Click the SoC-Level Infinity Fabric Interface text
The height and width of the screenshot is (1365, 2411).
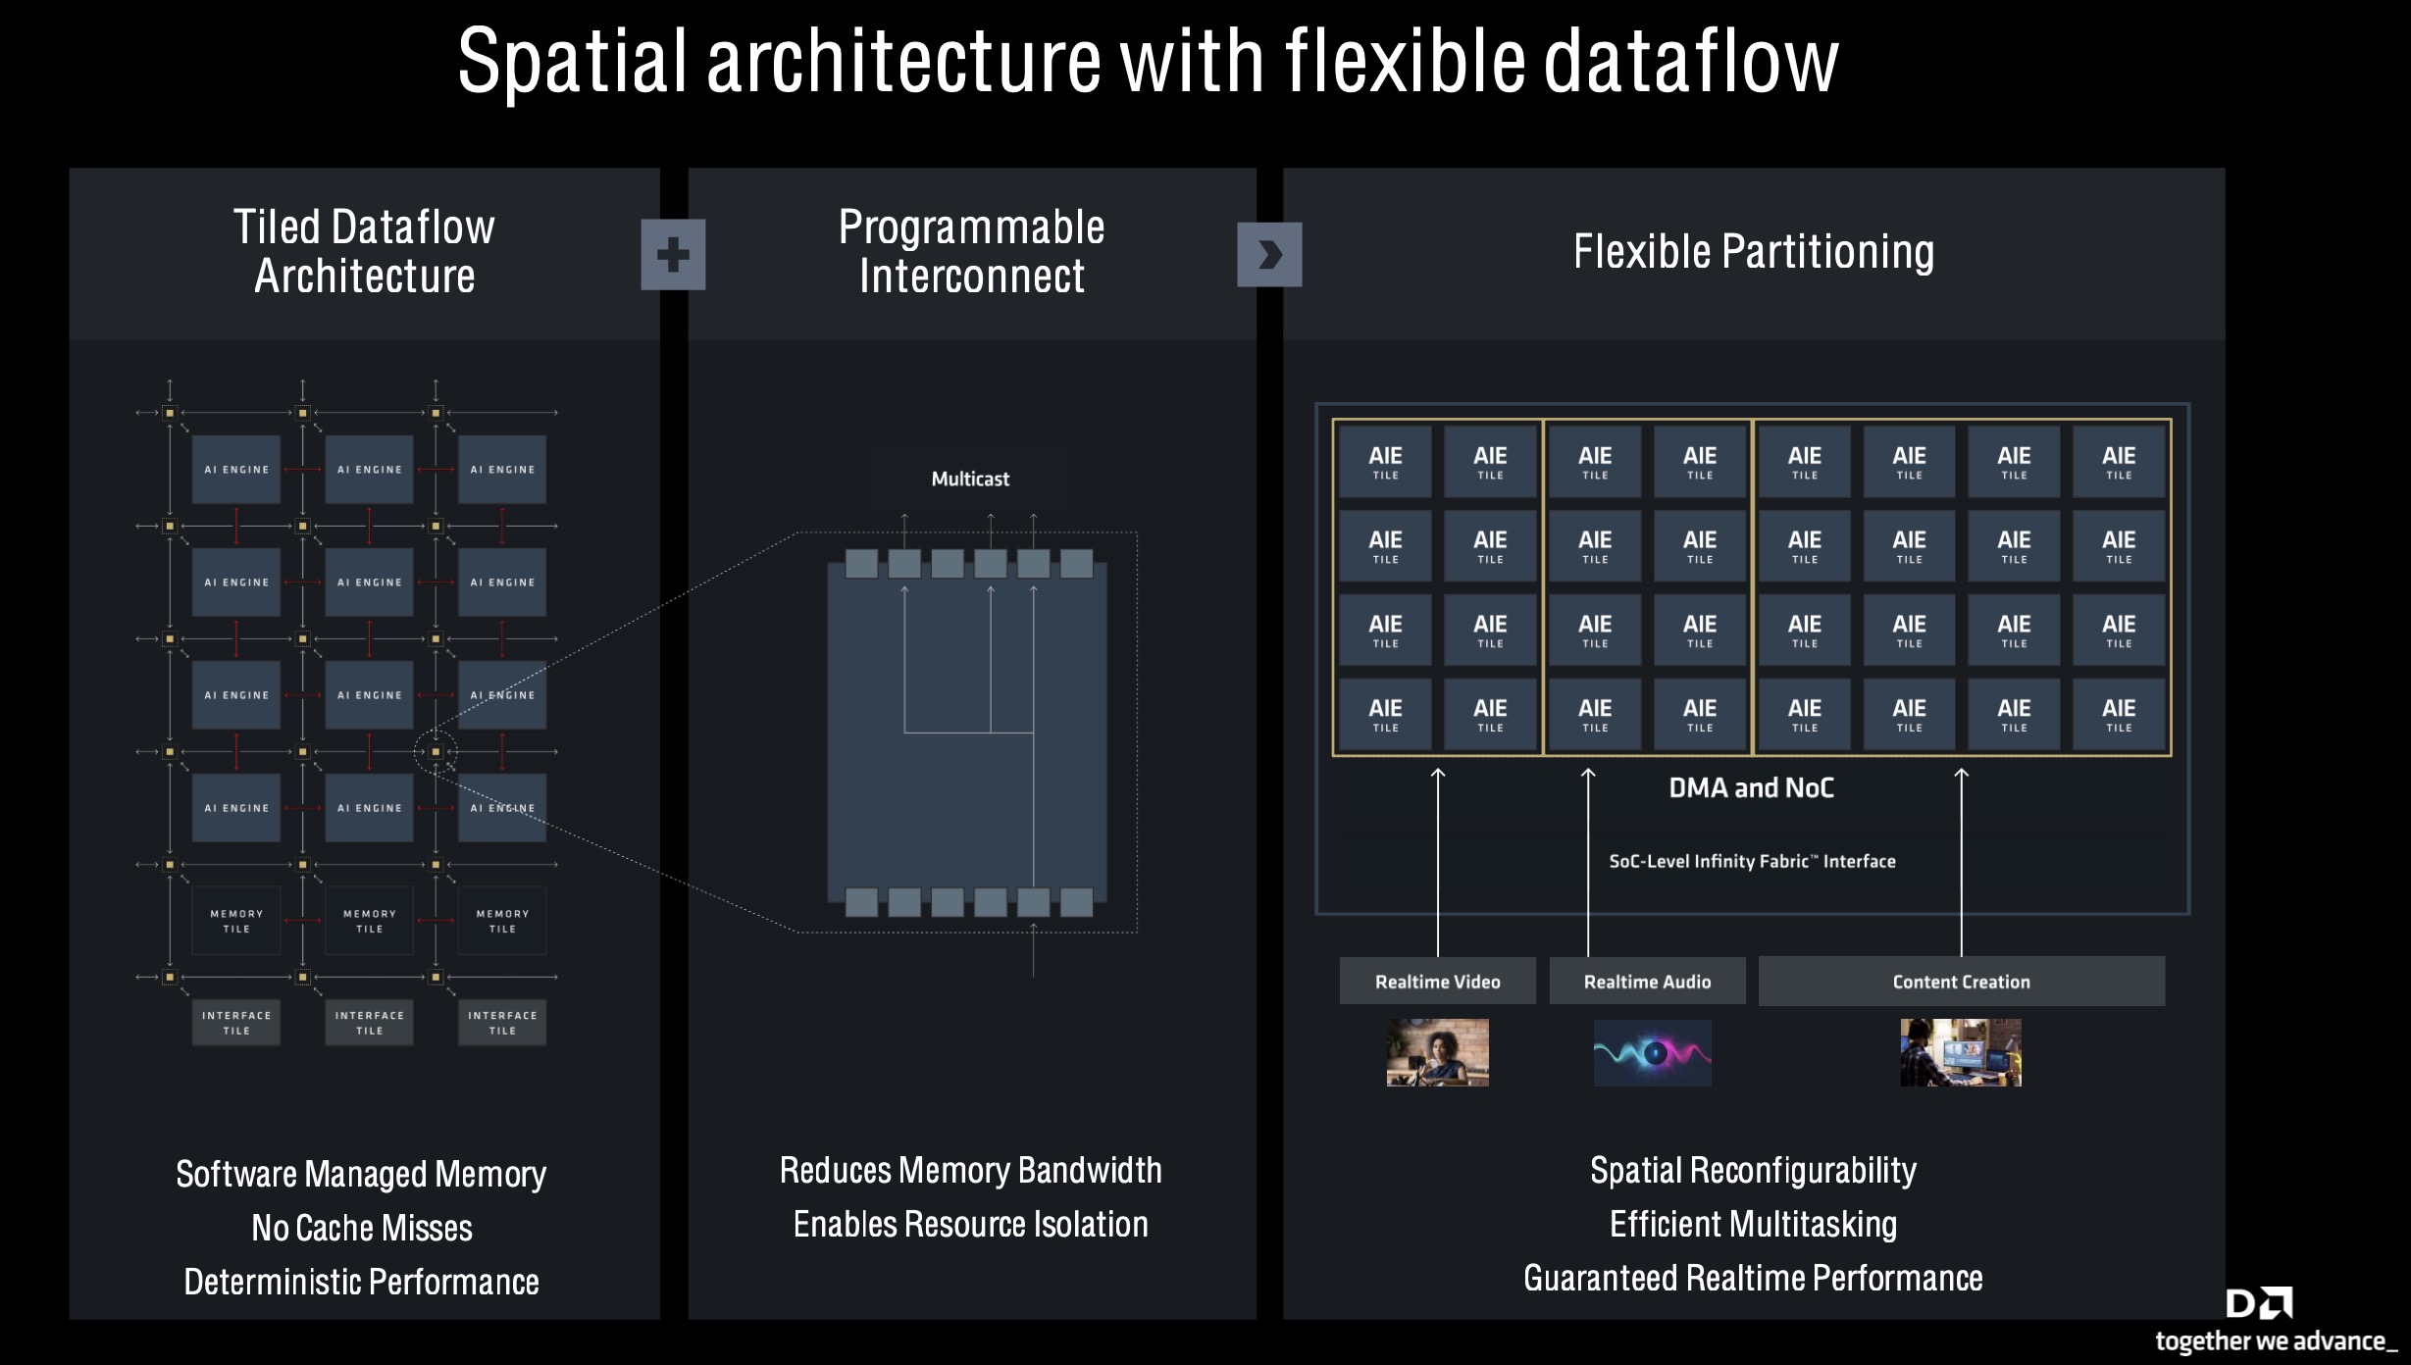[x=1752, y=861]
